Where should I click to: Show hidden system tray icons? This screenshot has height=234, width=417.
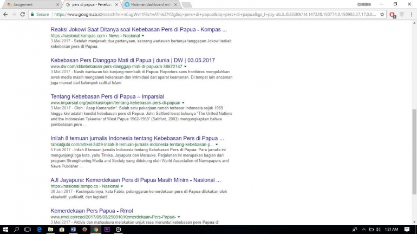pyautogui.click(x=363, y=229)
